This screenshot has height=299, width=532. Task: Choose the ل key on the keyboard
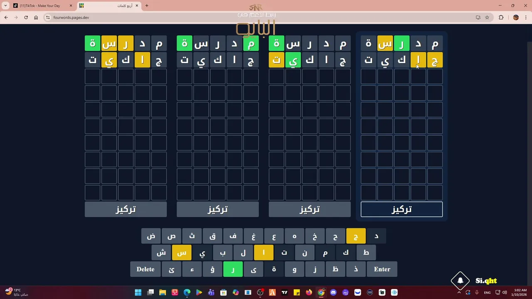pyautogui.click(x=243, y=252)
